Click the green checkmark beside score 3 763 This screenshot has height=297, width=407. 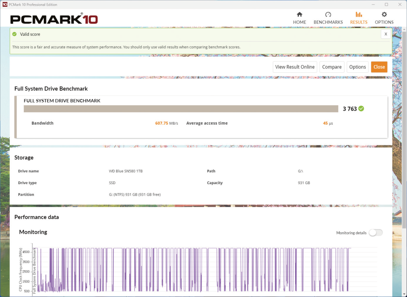click(x=361, y=108)
